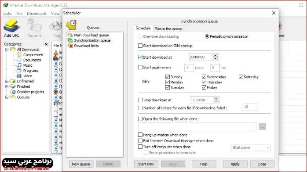Click the Video category icon

(19, 76)
